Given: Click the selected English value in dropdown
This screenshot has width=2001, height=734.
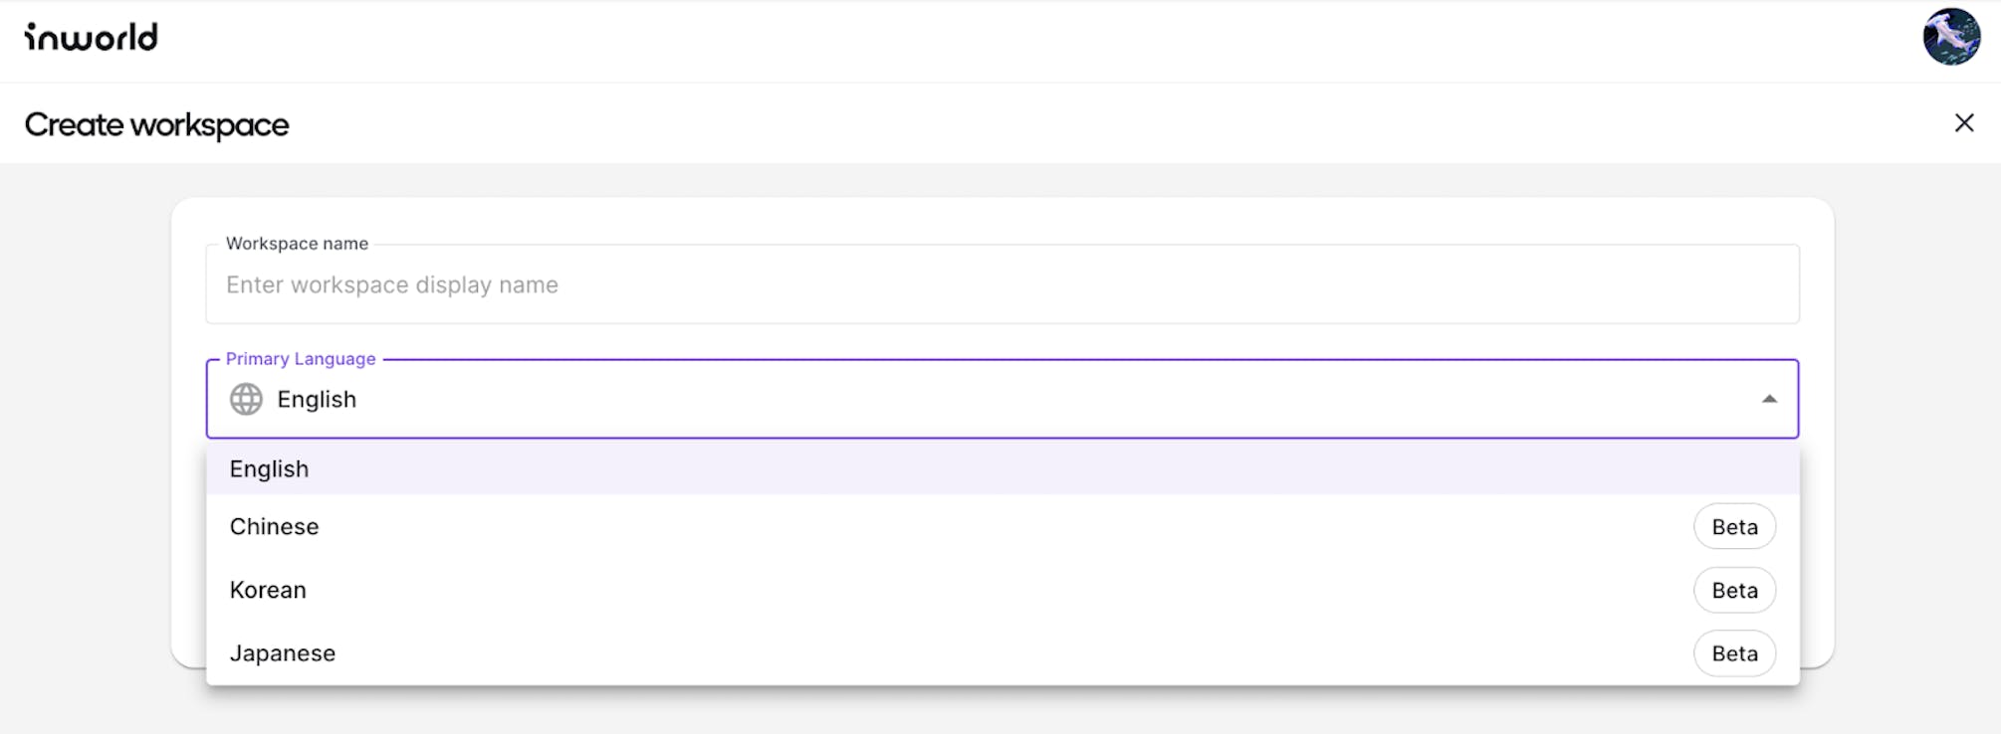Looking at the screenshot, I should (317, 400).
